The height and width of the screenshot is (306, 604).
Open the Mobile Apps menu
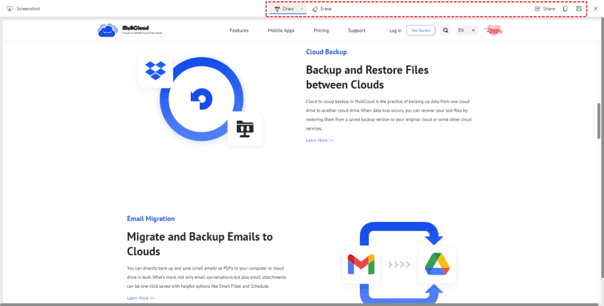[x=281, y=30]
